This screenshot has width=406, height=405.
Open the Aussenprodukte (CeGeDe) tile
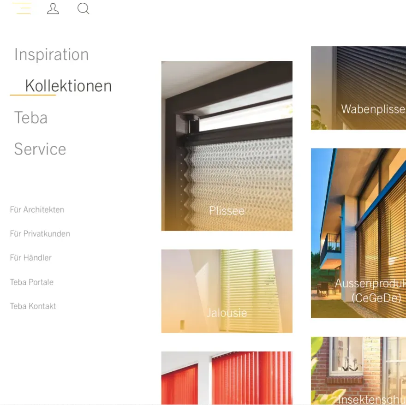pyautogui.click(x=358, y=233)
